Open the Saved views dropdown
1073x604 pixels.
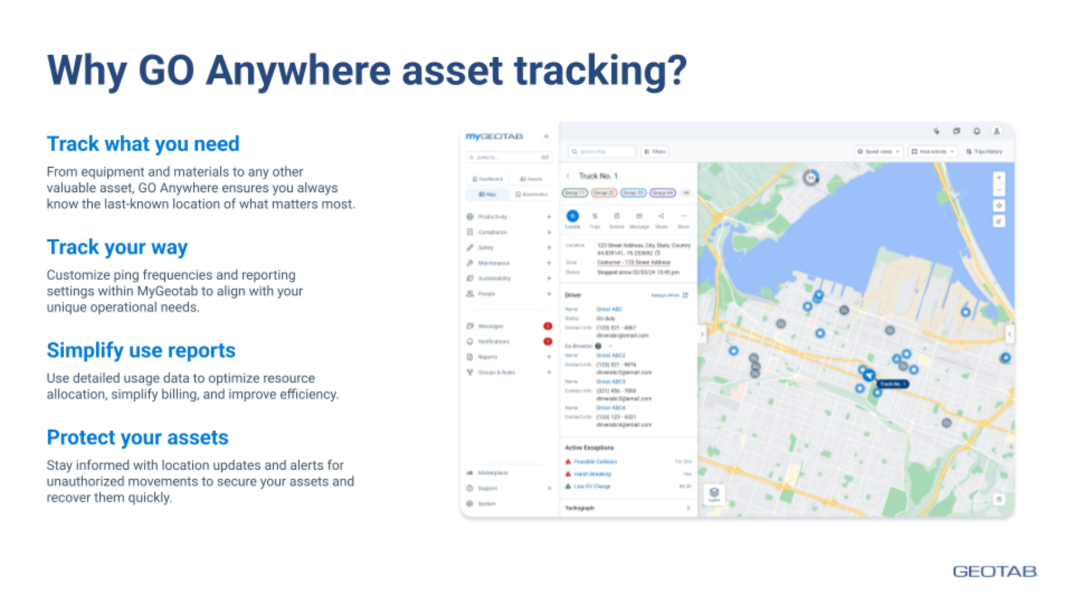click(879, 152)
